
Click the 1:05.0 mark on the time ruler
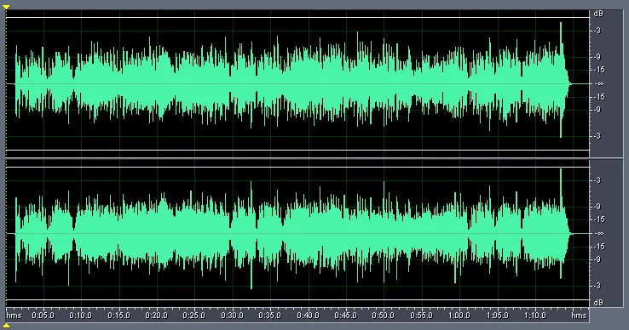498,316
